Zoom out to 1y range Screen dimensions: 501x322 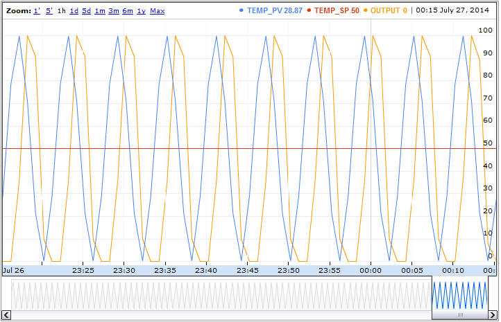[x=141, y=11]
